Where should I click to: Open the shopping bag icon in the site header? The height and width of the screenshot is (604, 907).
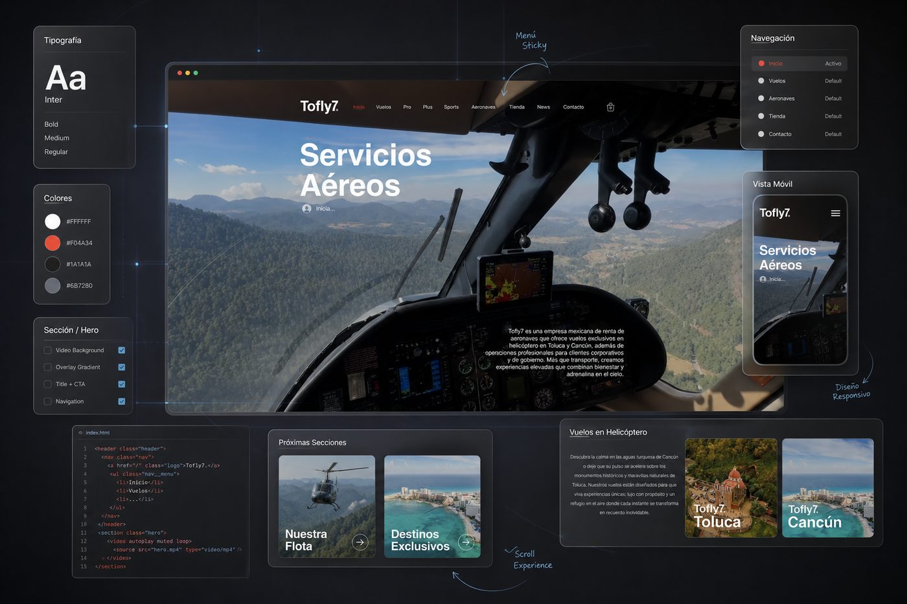point(610,107)
